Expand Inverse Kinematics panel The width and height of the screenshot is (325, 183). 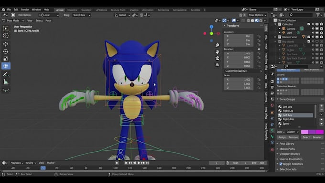tap(291, 159)
